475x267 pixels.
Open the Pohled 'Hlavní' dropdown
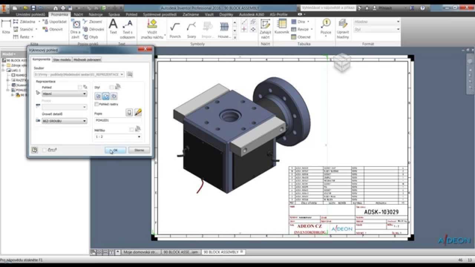64,94
